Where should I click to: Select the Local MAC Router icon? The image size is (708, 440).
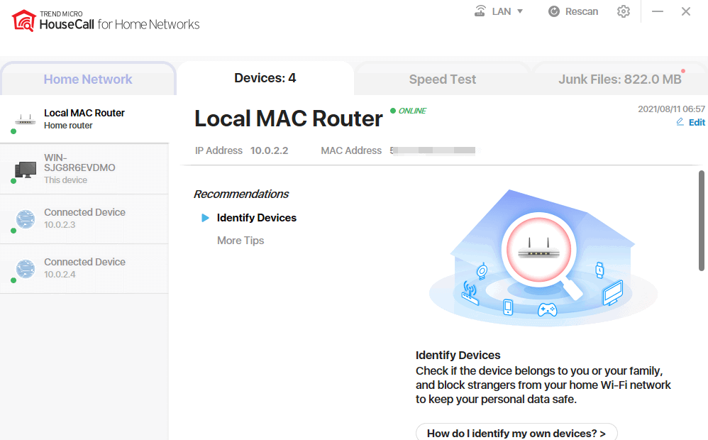[26, 119]
